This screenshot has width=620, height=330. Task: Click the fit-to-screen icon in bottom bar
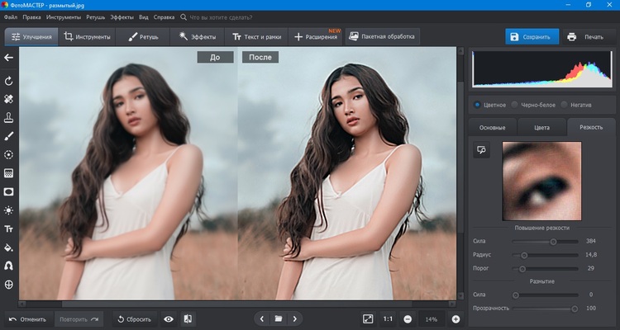tap(368, 318)
